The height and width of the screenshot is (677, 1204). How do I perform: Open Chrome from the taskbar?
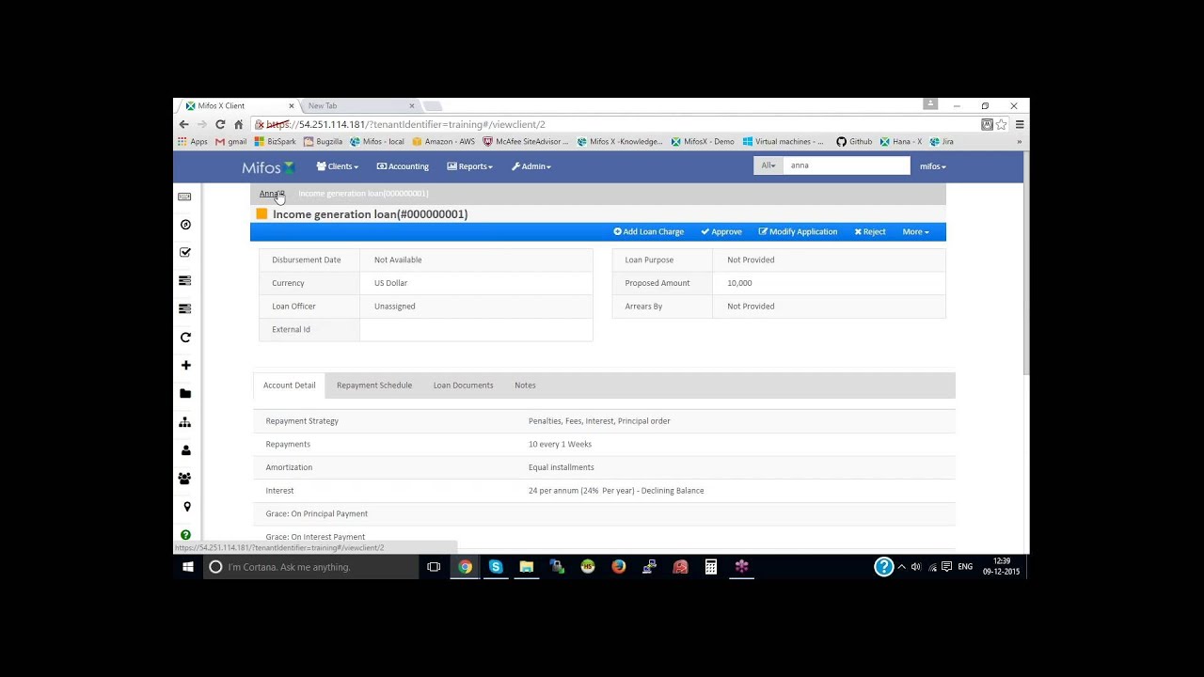(465, 567)
